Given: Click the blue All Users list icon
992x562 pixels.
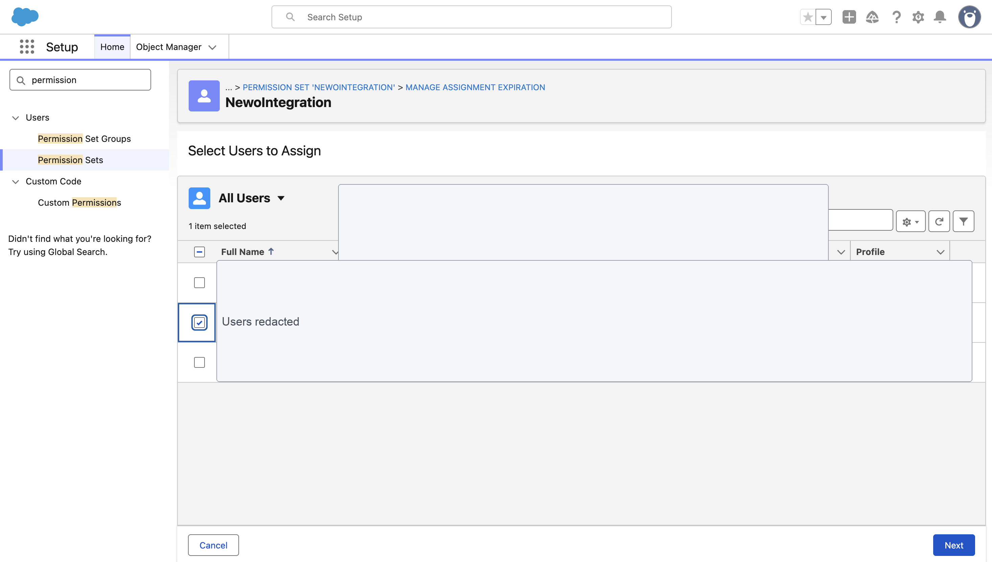Looking at the screenshot, I should click(x=199, y=198).
